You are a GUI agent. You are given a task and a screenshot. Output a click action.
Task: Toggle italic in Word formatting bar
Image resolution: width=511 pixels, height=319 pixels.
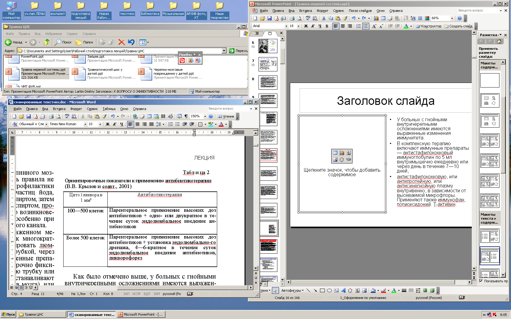(x=115, y=124)
